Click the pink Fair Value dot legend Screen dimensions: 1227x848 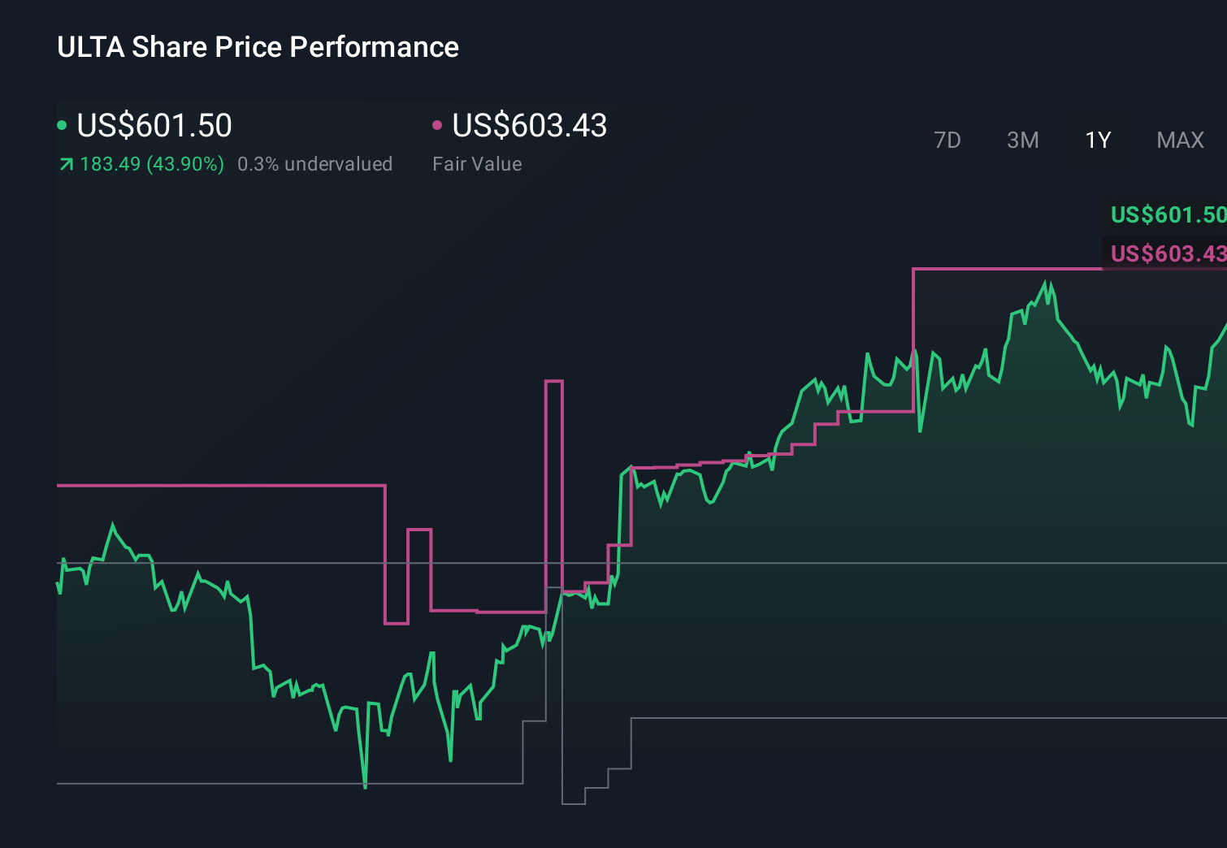tap(438, 124)
